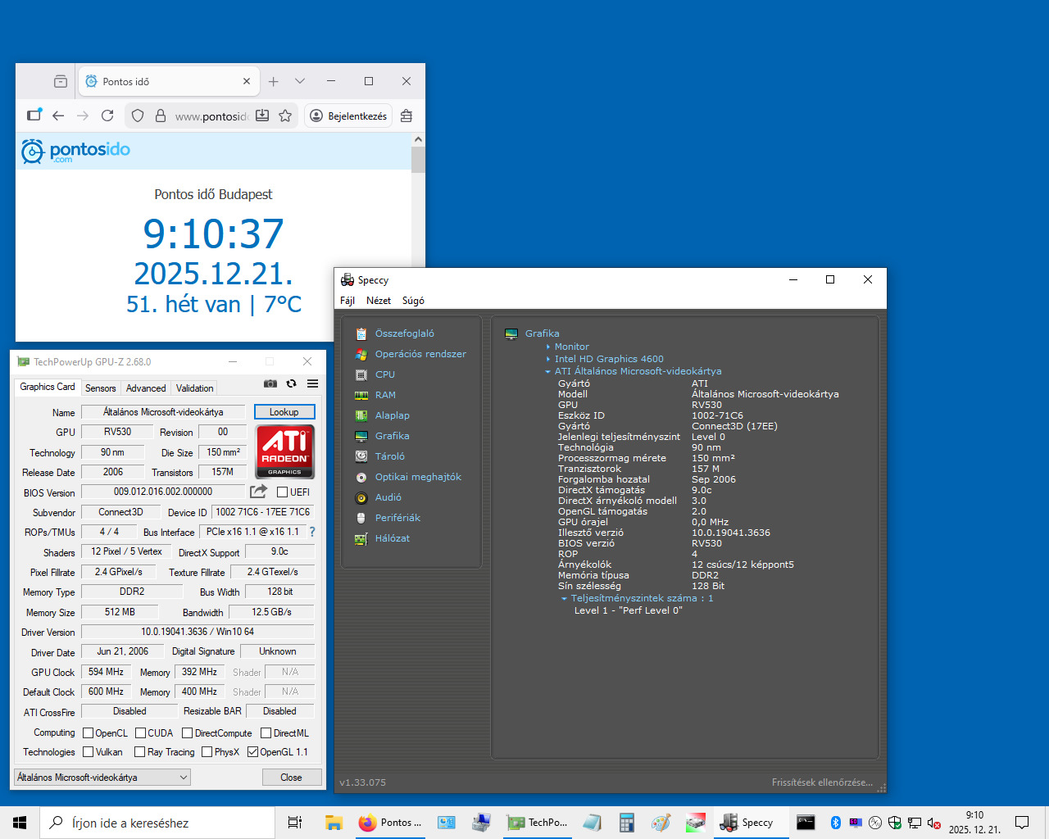Click the muted volume tray icon
The image size is (1049, 839).
[x=933, y=823]
